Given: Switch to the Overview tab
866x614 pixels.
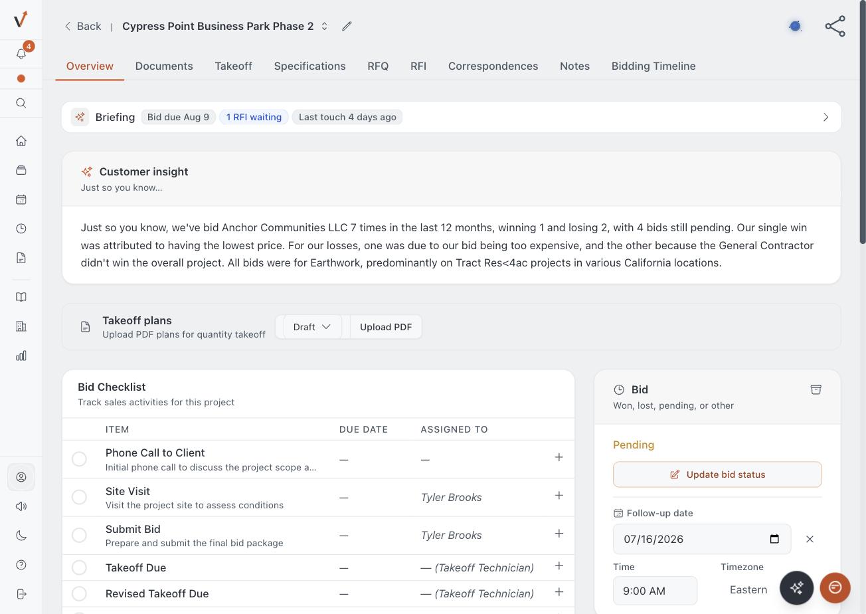Looking at the screenshot, I should coord(90,66).
